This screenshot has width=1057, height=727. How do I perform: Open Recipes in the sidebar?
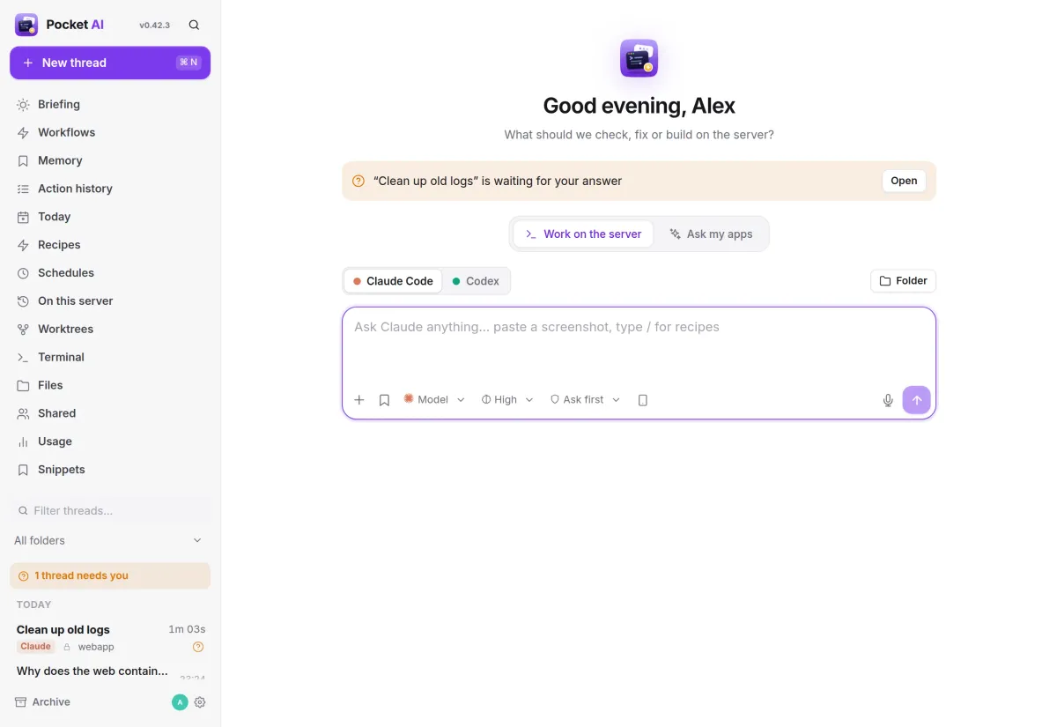(x=110, y=245)
